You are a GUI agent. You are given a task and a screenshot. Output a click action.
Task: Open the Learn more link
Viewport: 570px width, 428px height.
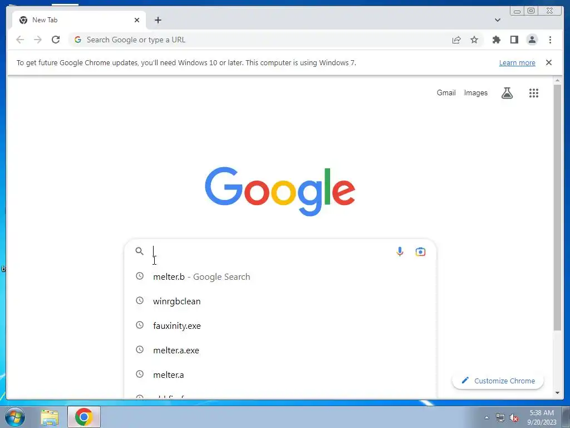[517, 62]
